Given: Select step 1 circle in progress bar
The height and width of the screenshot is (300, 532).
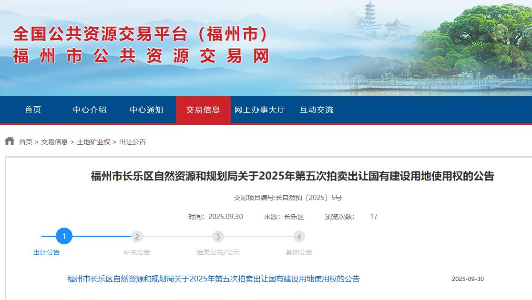Looking at the screenshot, I should click(x=64, y=236).
